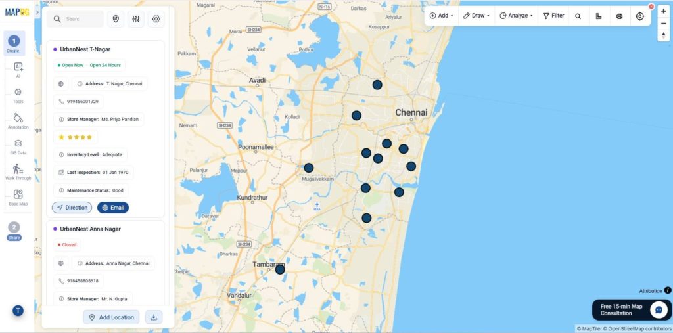Select the UrbanNest T-Nagar title
The width and height of the screenshot is (673, 333).
pos(85,49)
